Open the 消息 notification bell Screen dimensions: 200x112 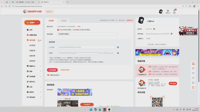pos(174,11)
